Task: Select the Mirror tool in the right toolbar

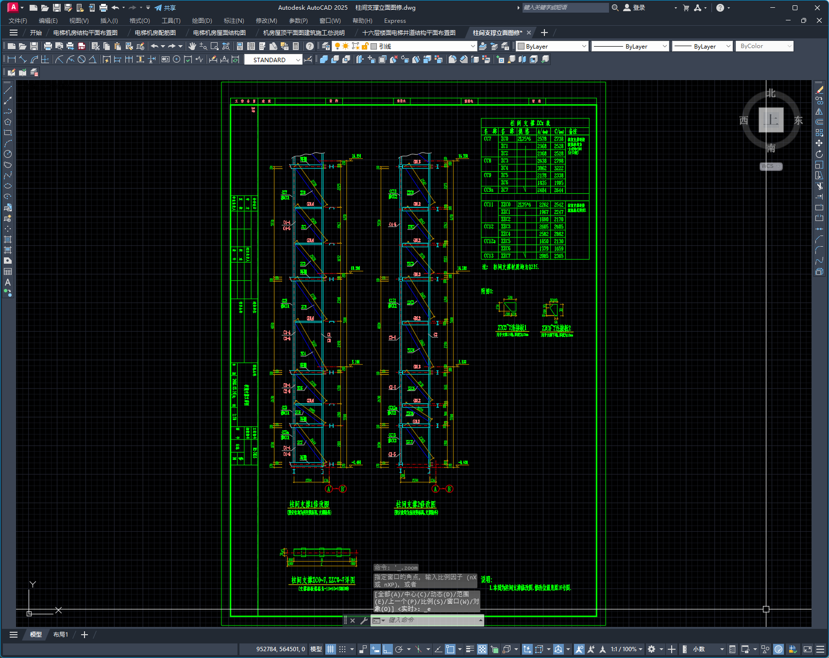Action: point(819,111)
